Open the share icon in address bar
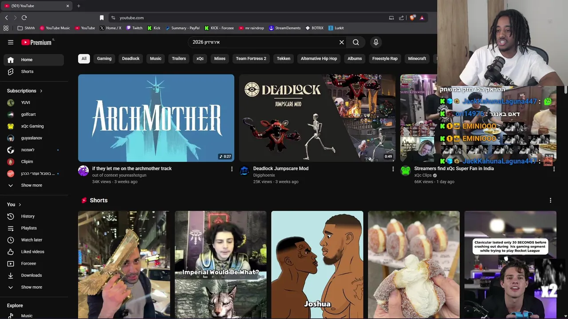Viewport: 568px width, 319px height. coord(402,18)
